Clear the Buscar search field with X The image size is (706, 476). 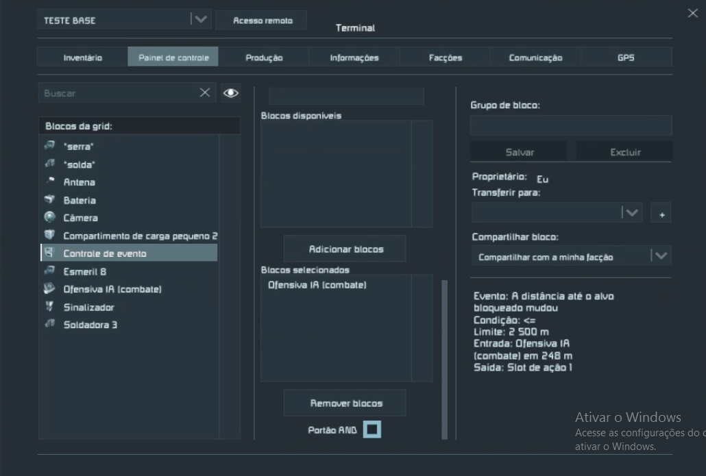point(205,93)
